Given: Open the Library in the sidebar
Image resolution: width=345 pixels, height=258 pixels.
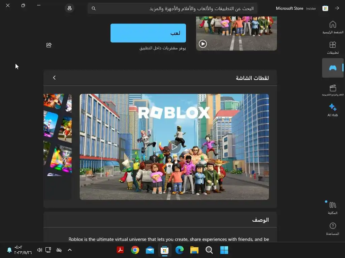Looking at the screenshot, I should [333, 208].
